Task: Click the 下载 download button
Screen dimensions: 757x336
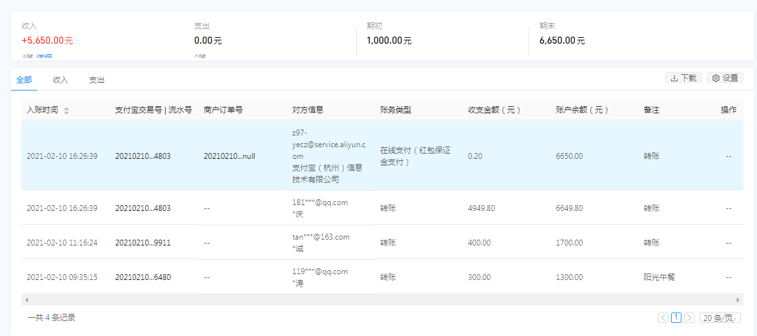Action: click(683, 78)
